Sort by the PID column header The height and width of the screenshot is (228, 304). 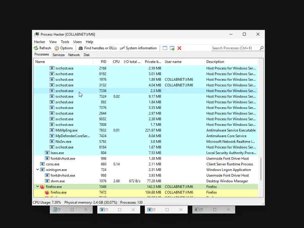tap(101, 62)
